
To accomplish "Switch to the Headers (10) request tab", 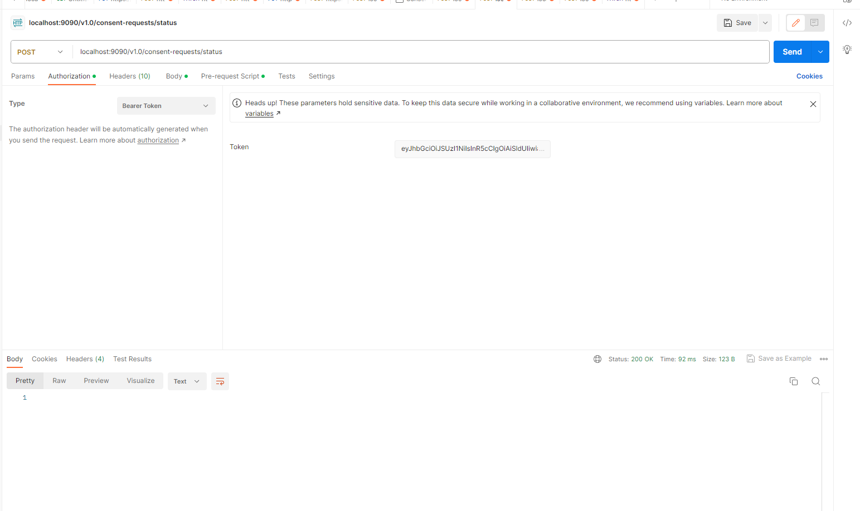I will (129, 76).
